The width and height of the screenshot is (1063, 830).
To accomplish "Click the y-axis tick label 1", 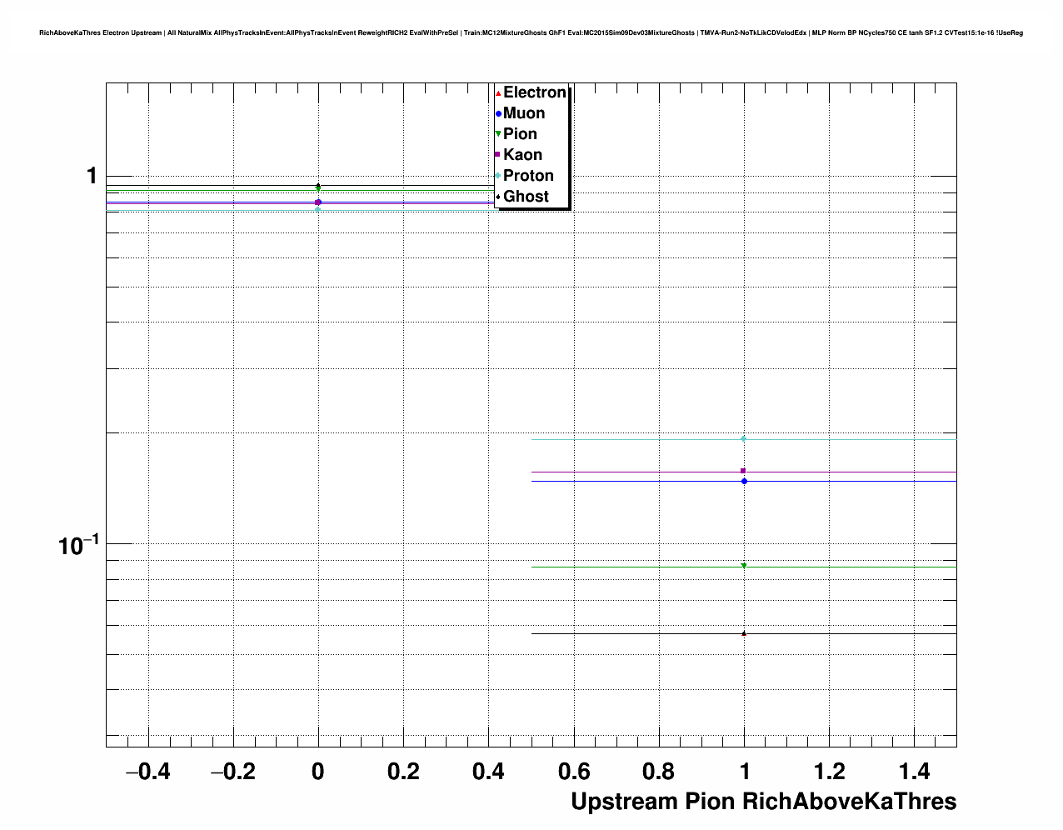I will click(x=92, y=176).
